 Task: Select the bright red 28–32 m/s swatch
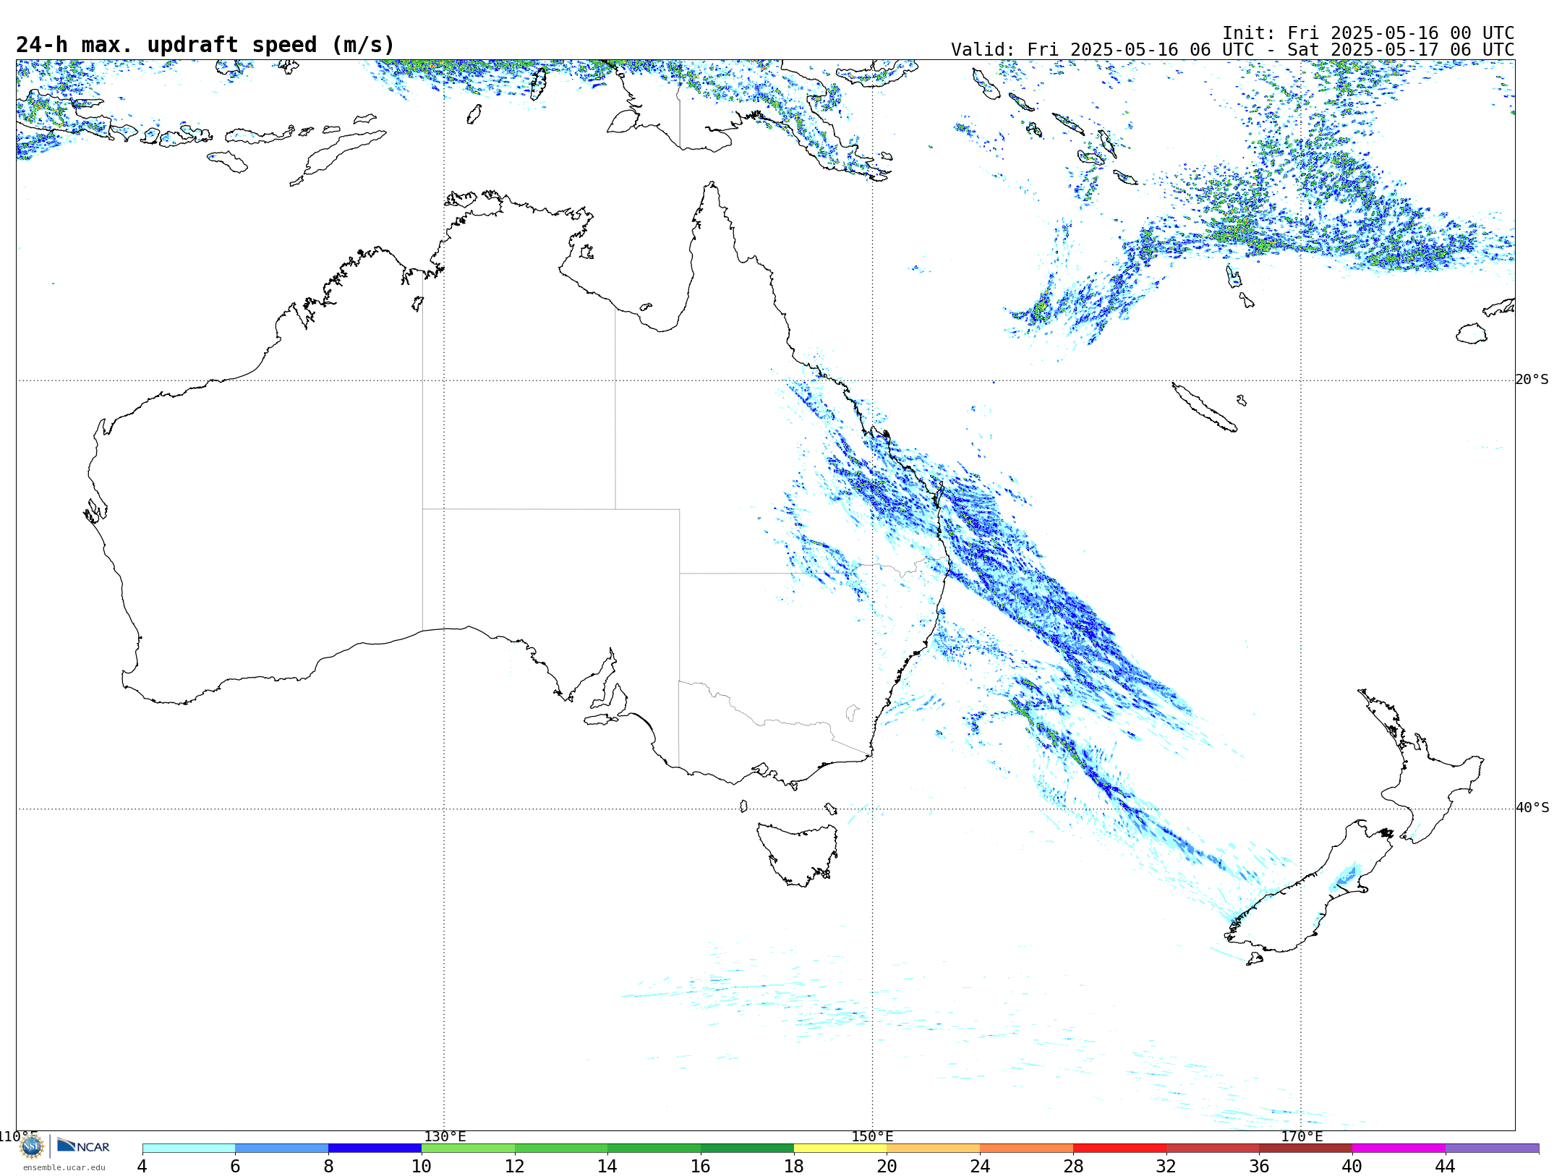point(1119,1149)
